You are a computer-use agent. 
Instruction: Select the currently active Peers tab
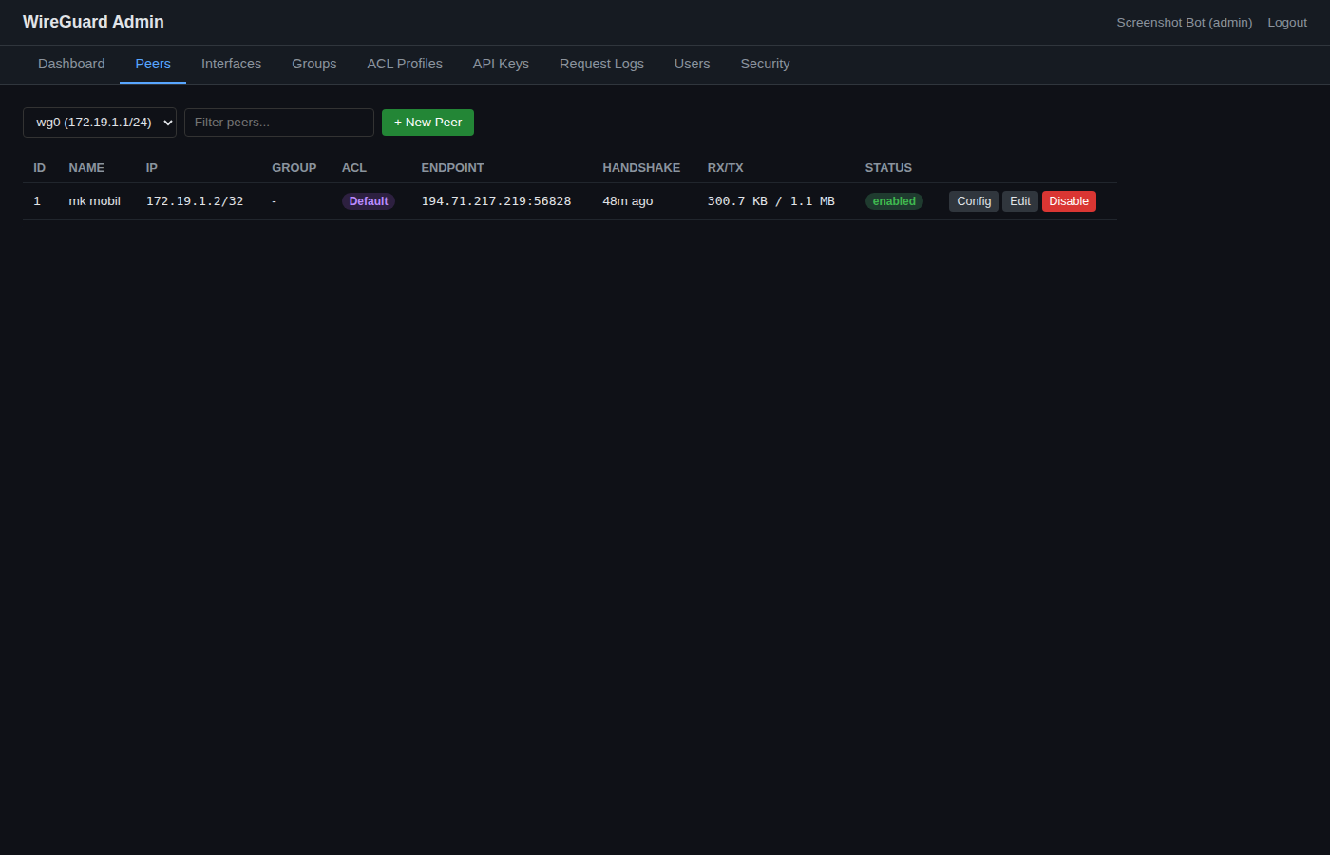[x=153, y=64]
